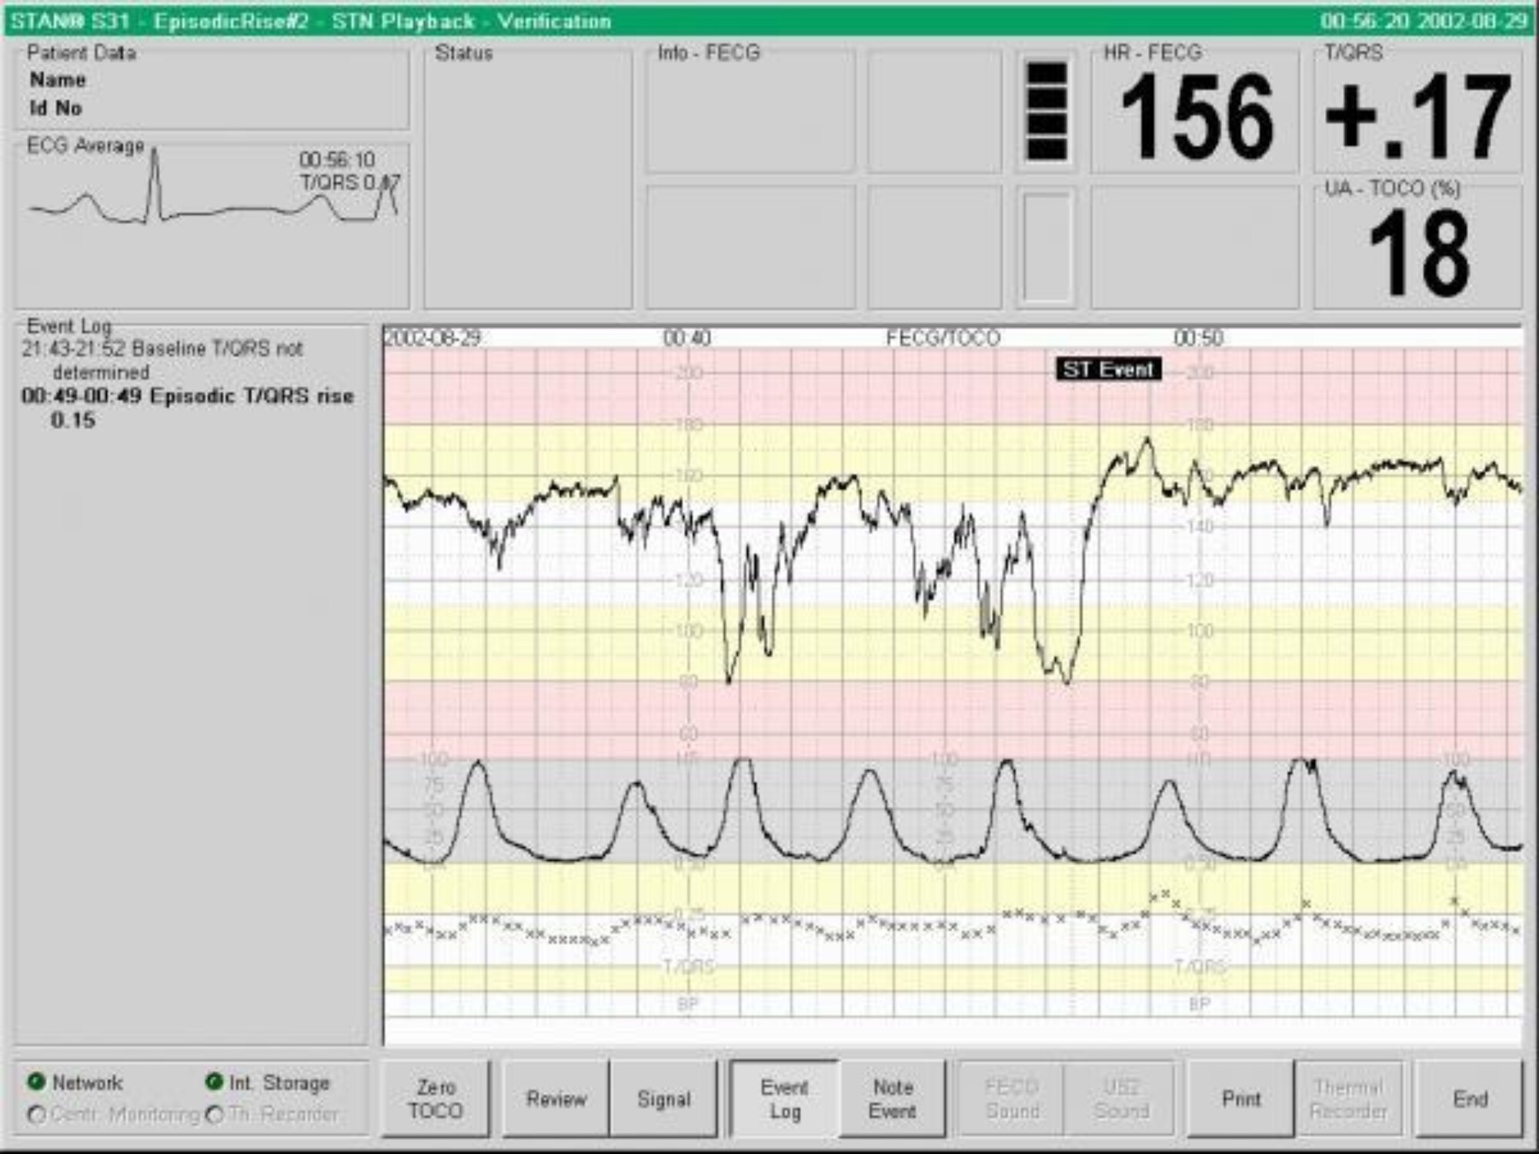Image resolution: width=1539 pixels, height=1154 pixels.
Task: Click the T/QRS value +.17
Action: click(1418, 117)
